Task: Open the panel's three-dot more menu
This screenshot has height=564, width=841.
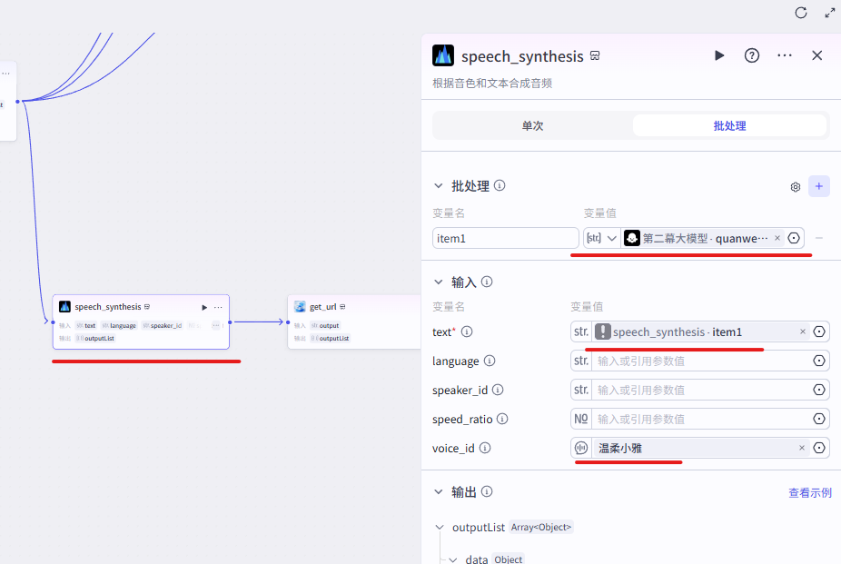Action: click(x=785, y=55)
